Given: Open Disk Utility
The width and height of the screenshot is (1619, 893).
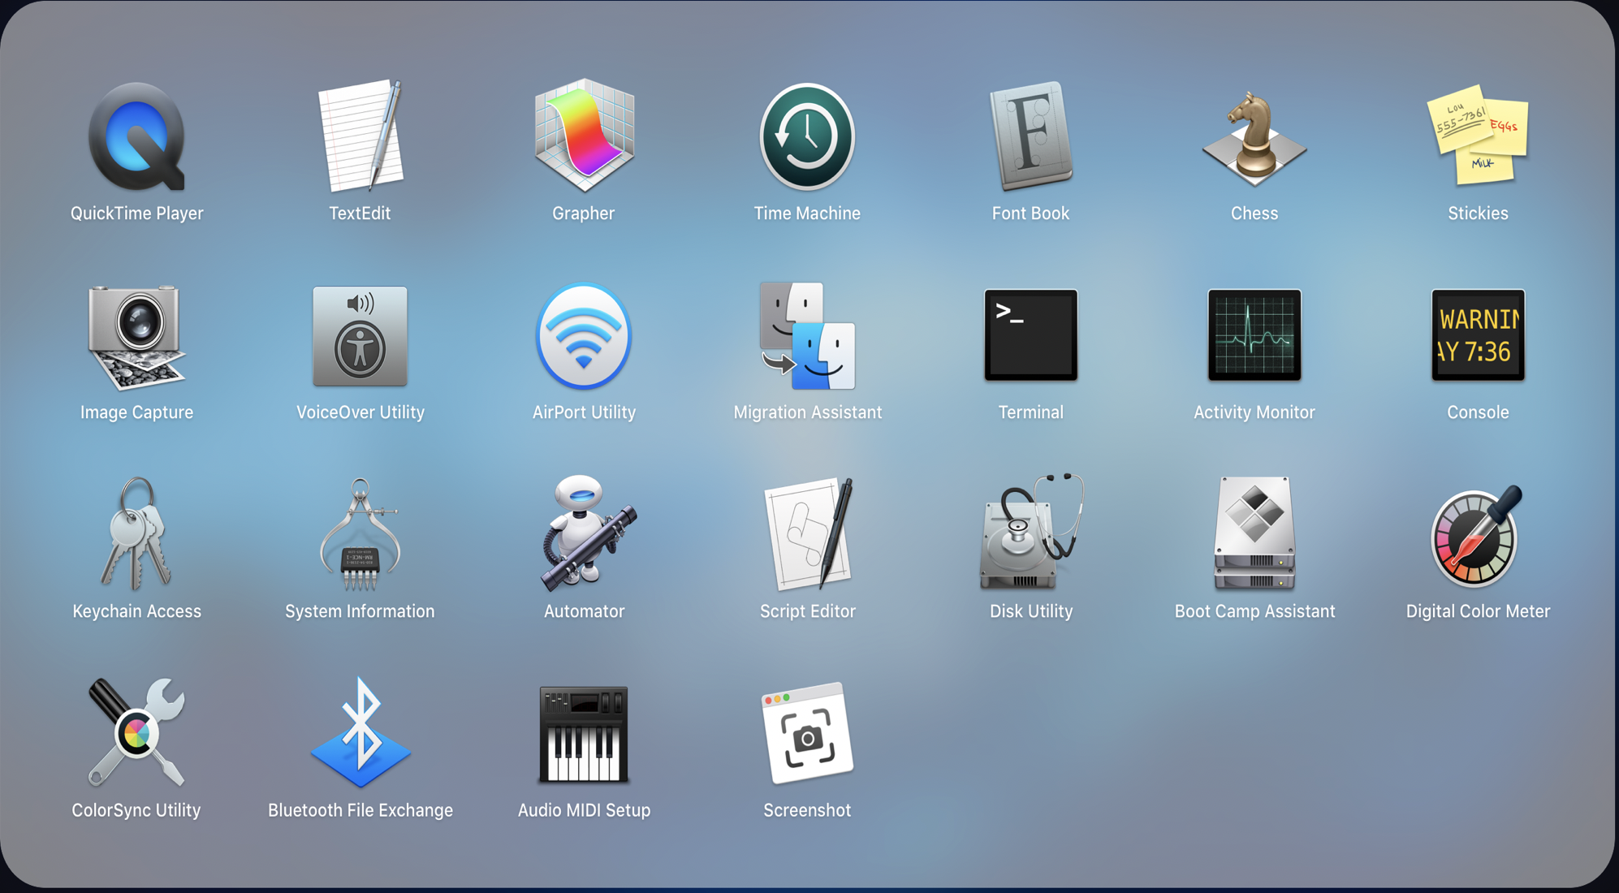Looking at the screenshot, I should point(1030,534).
